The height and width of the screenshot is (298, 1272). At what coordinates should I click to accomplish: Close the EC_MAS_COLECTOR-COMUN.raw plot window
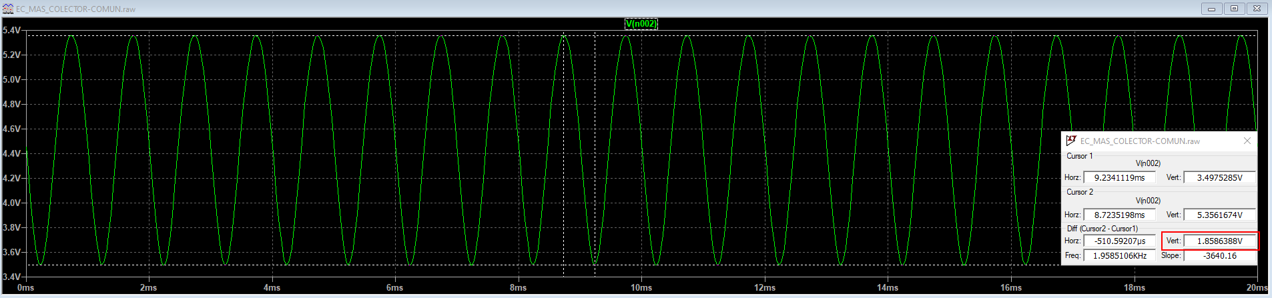pos(1257,9)
